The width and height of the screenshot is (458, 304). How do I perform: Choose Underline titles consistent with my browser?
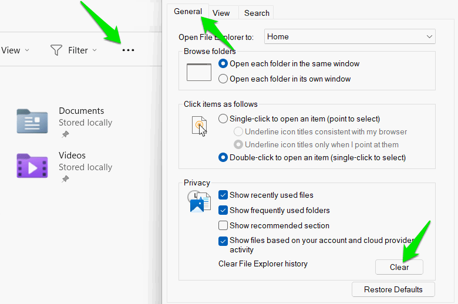click(x=238, y=131)
